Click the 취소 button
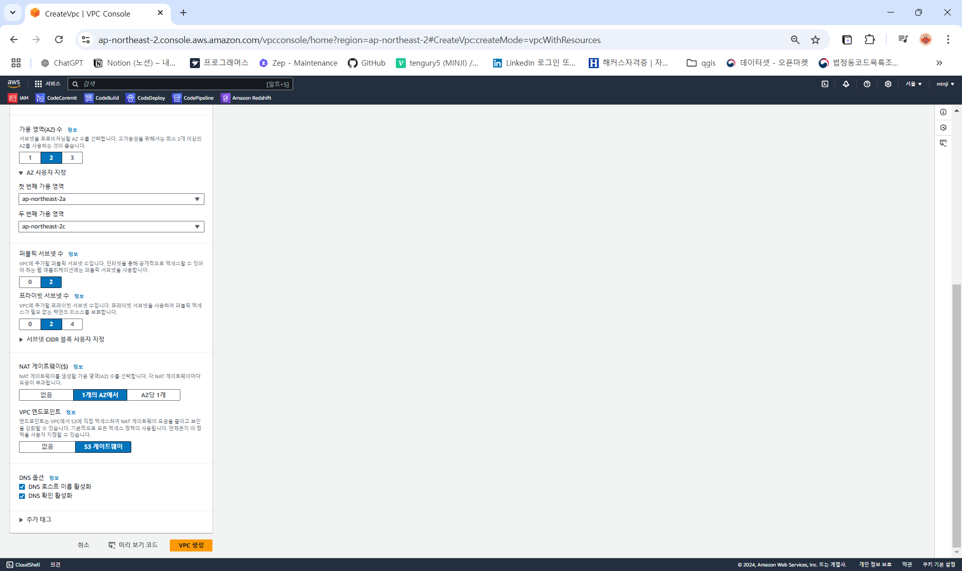 pos(83,545)
